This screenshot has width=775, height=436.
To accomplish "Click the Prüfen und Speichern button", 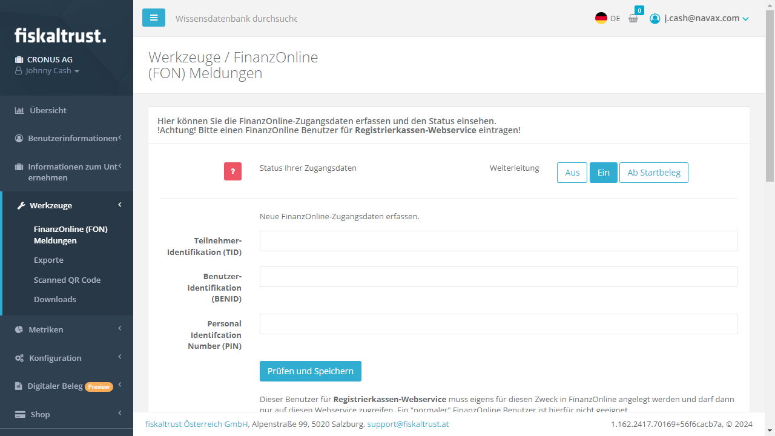I will 310,371.
